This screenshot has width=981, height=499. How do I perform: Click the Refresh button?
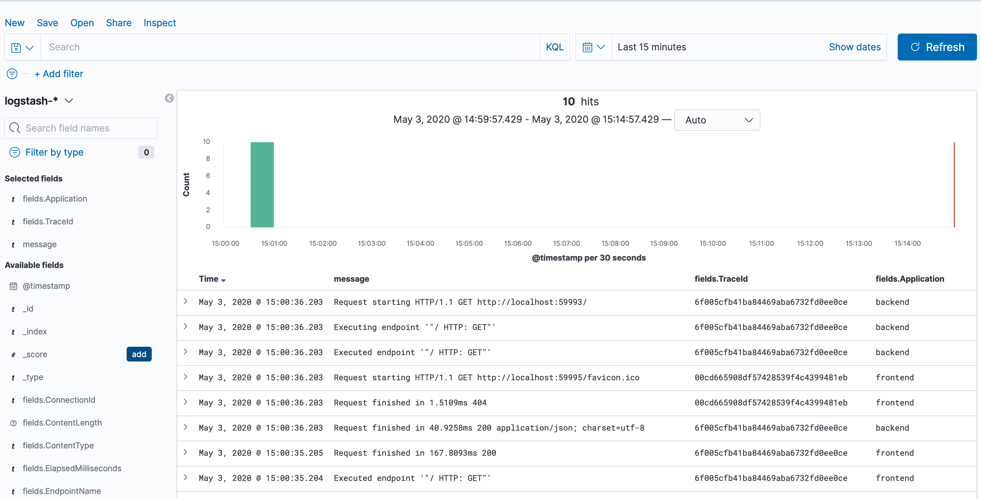[937, 47]
